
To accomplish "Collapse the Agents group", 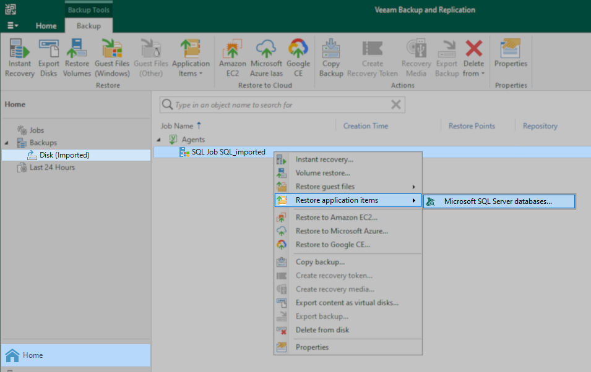I will click(158, 140).
